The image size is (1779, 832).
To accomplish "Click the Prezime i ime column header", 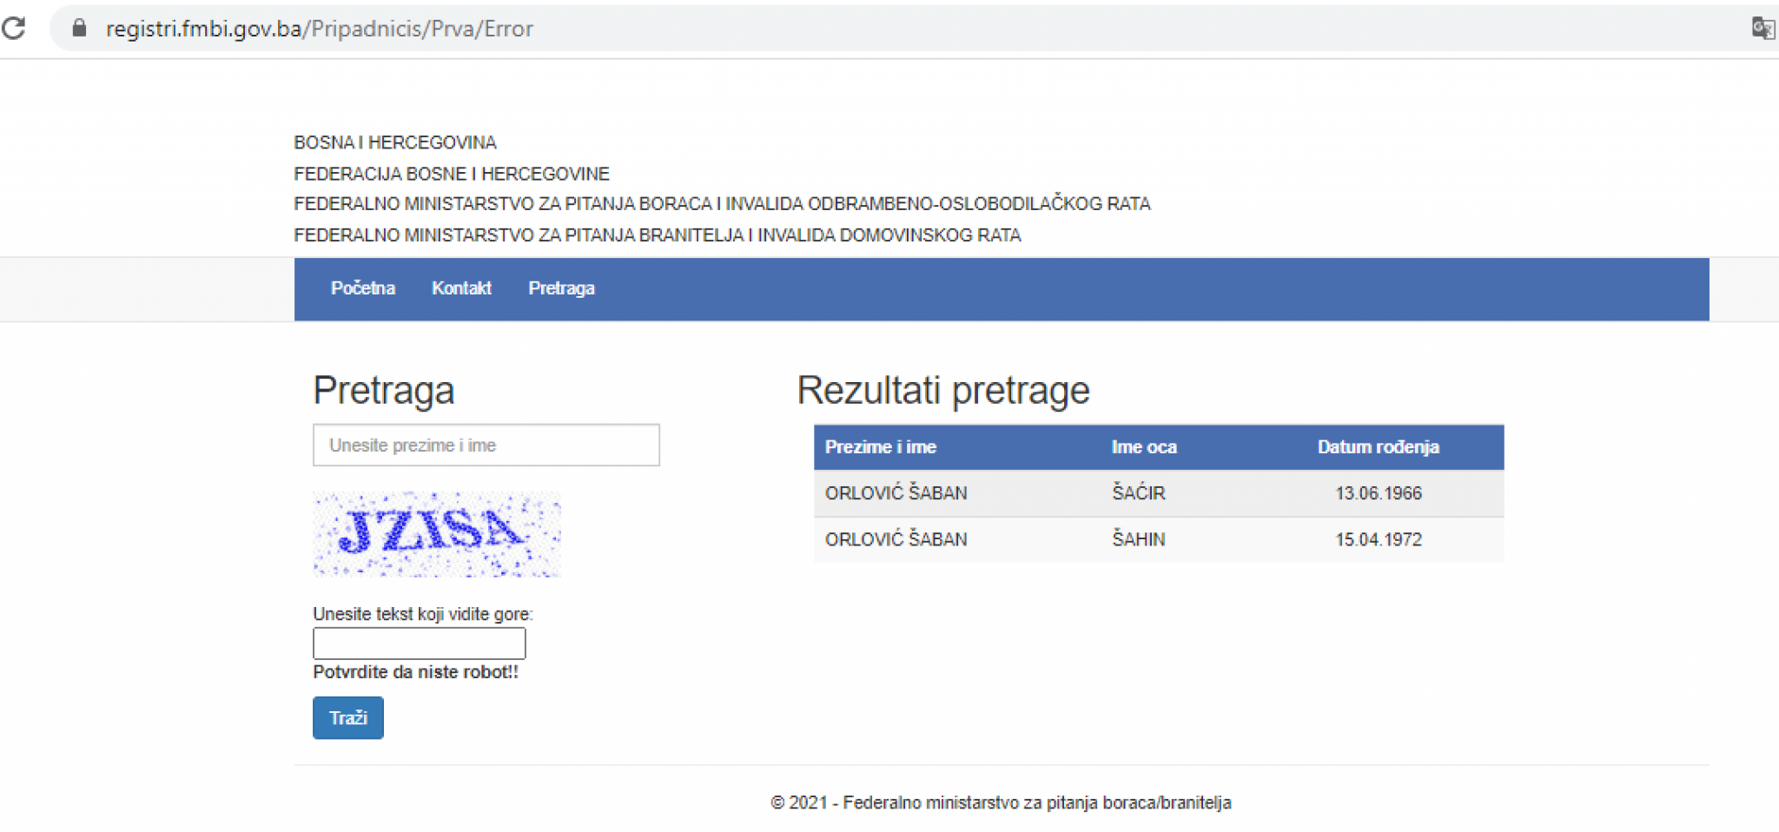I will coord(880,446).
